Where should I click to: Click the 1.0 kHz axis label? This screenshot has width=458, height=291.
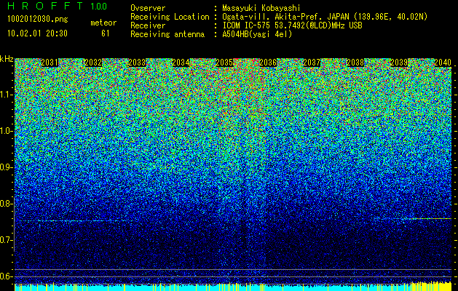click(6, 131)
